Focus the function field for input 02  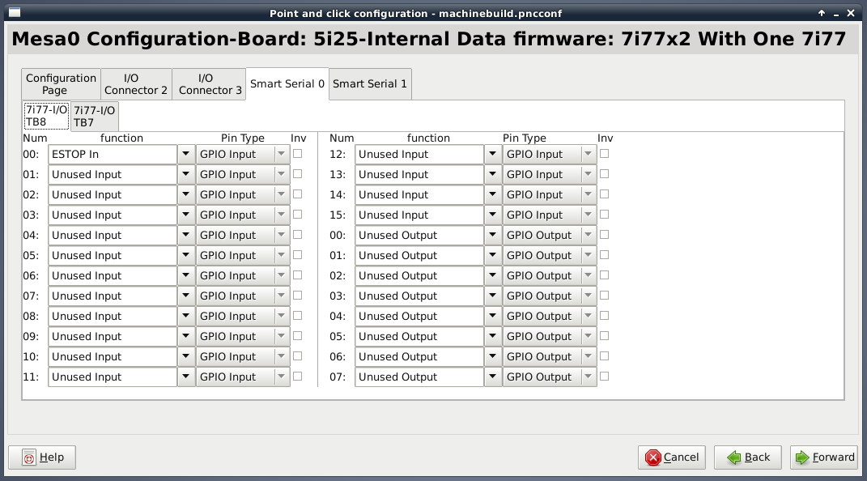tap(113, 194)
